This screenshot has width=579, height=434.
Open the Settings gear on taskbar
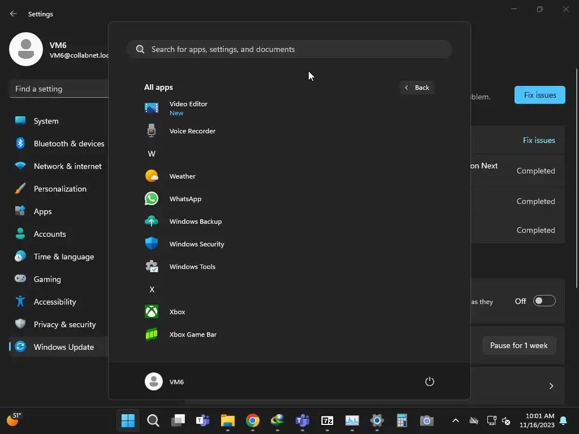[x=377, y=420]
